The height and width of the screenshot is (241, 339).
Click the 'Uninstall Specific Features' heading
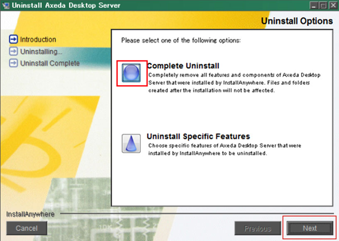pyautogui.click(x=198, y=137)
